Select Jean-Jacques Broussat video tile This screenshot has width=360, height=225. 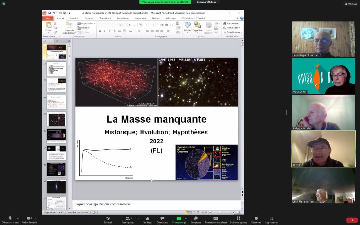323,39
